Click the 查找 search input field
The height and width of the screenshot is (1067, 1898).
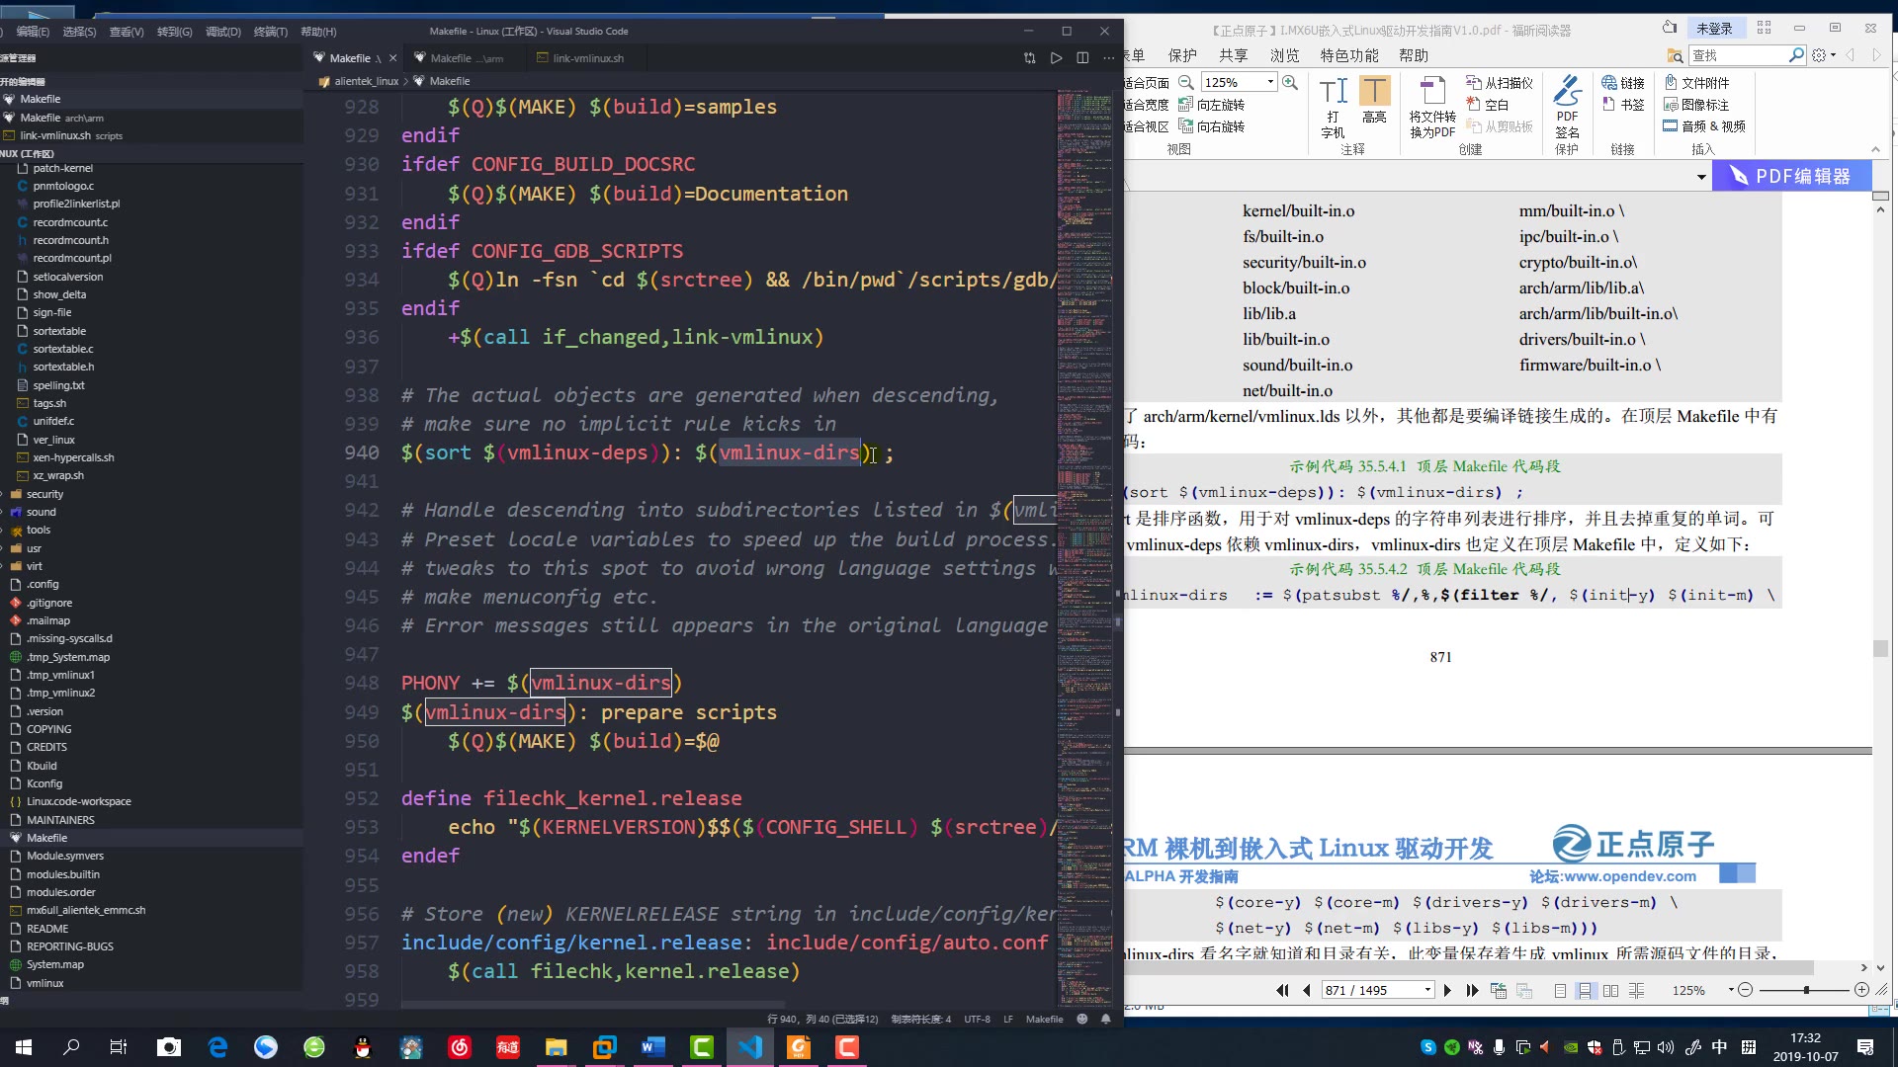[x=1737, y=55]
